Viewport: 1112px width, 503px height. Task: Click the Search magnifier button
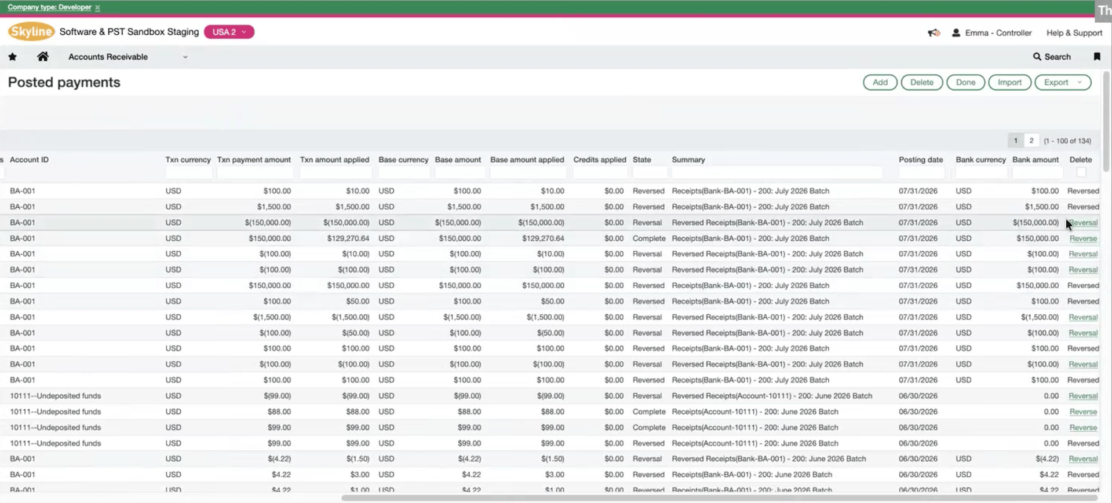pyautogui.click(x=1052, y=57)
